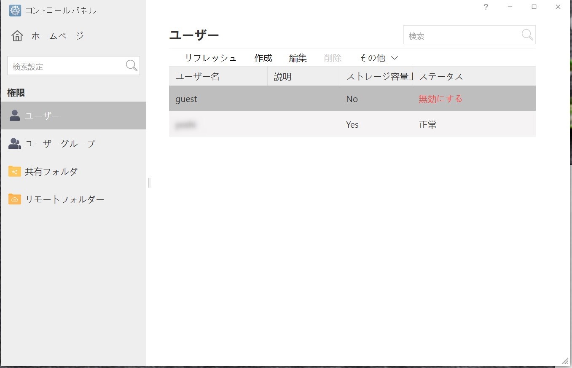The image size is (572, 368).
Task: Click the 編集 toolbar button
Action: (298, 58)
